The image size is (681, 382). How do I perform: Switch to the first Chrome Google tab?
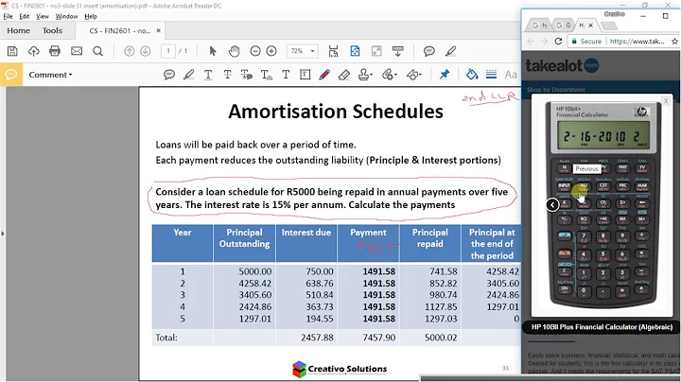point(539,26)
